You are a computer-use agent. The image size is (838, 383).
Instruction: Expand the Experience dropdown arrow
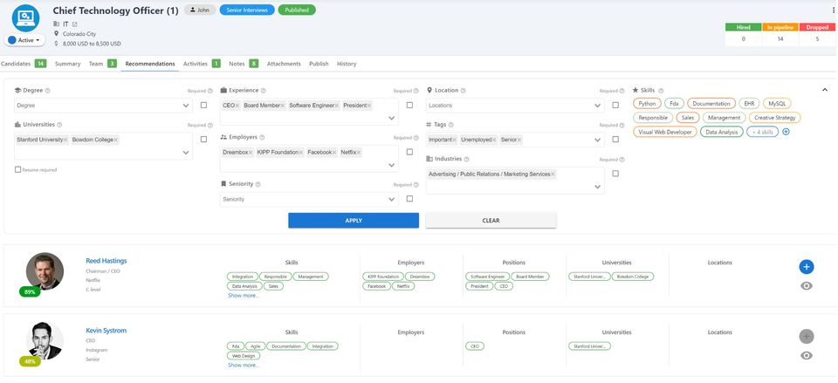391,119
